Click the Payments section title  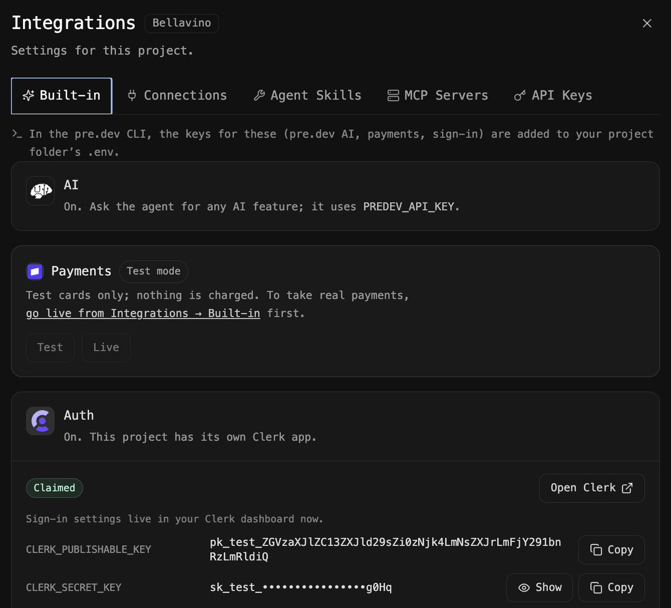click(x=81, y=271)
